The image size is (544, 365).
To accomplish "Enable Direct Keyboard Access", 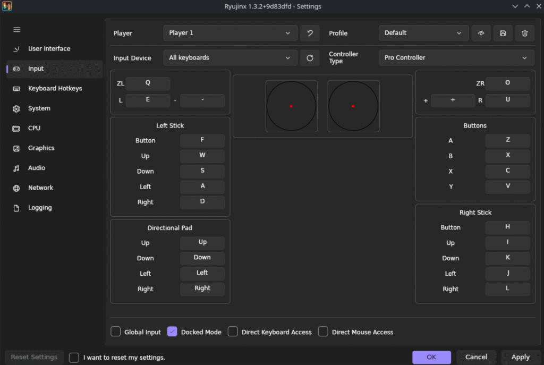I will point(233,332).
